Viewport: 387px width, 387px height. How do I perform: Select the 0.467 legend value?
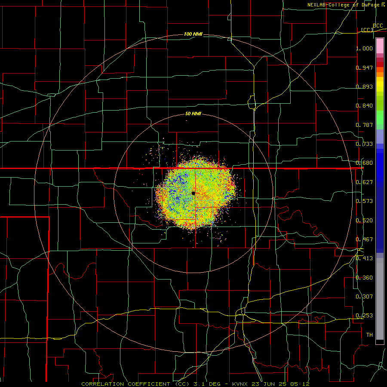tap(364, 240)
